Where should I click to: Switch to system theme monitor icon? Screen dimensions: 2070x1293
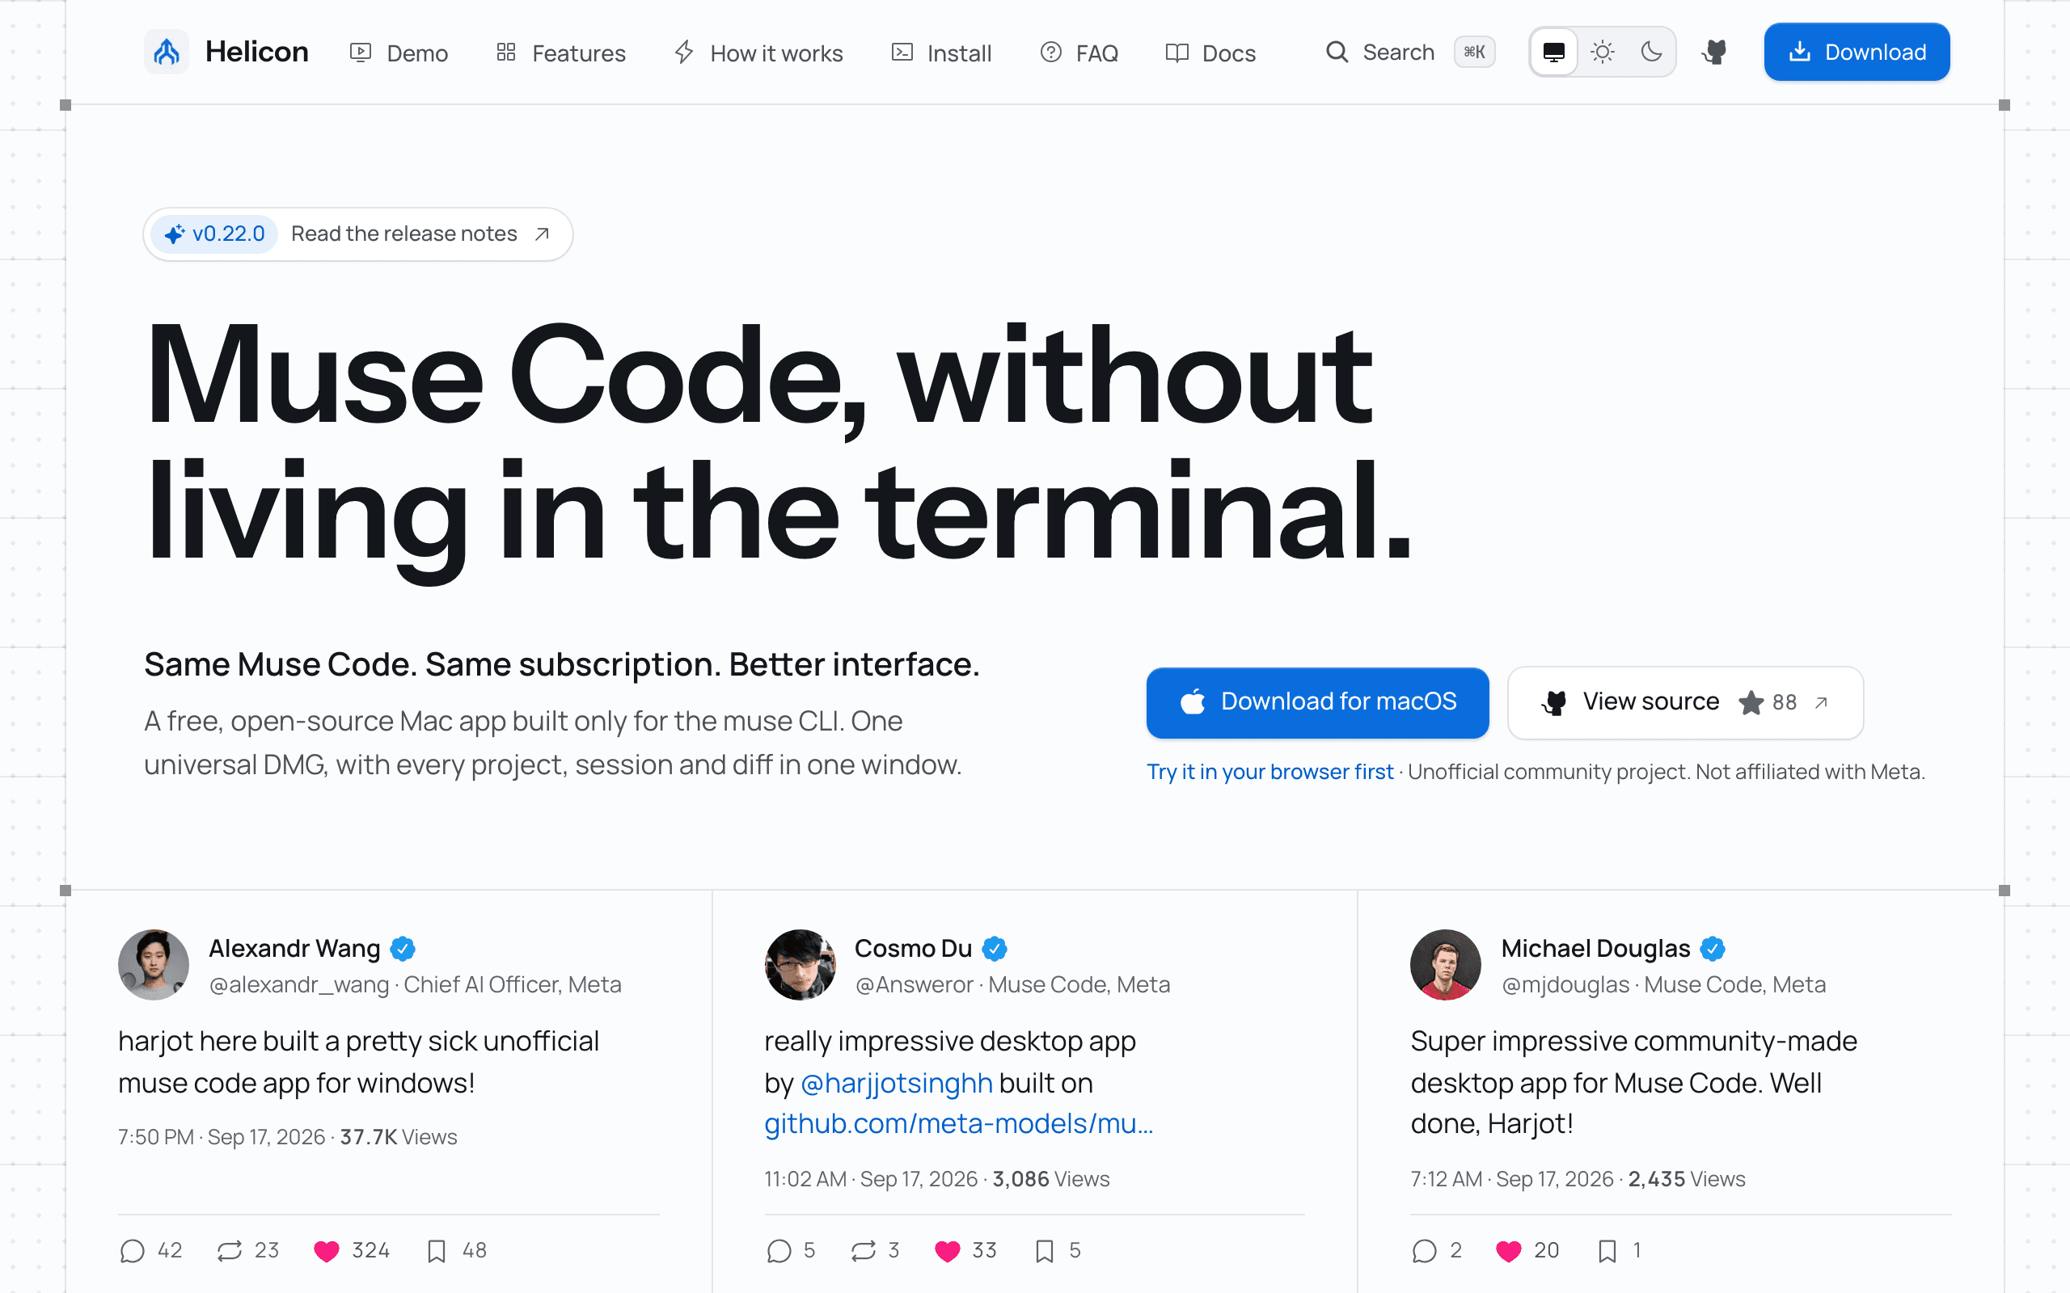click(x=1553, y=53)
